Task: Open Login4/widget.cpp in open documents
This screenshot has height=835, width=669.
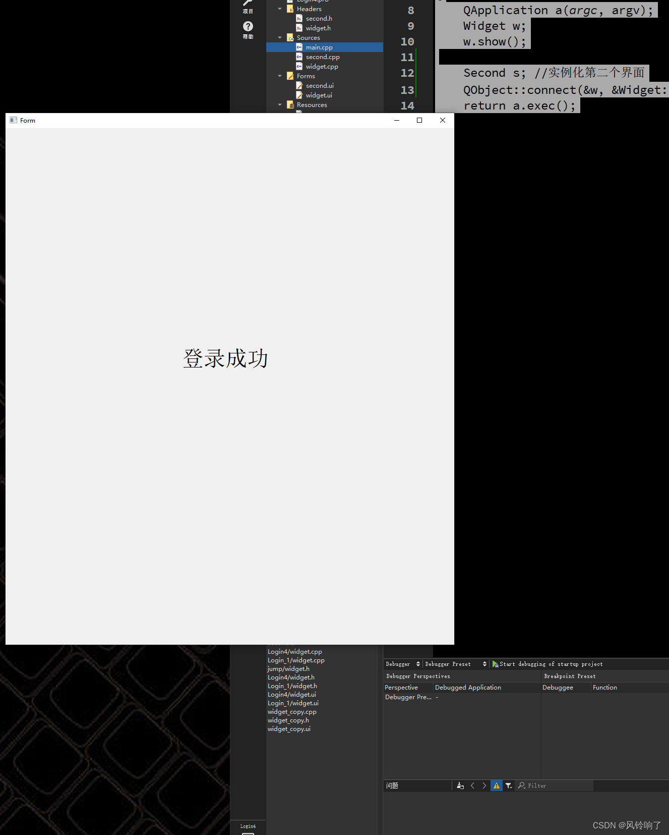Action: click(295, 652)
